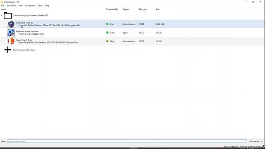Restore down the Citra window

[253, 2]
